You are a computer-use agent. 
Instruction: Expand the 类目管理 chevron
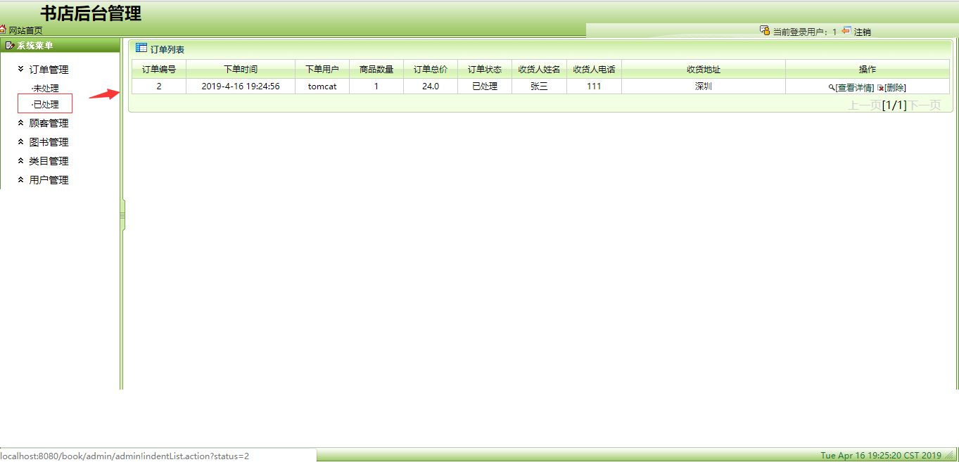coord(21,160)
